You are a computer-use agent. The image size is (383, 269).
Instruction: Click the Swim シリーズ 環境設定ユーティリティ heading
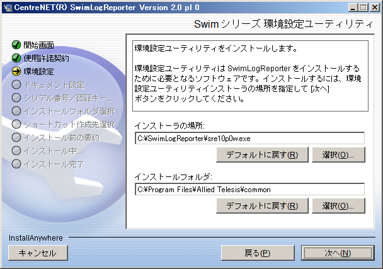(283, 24)
